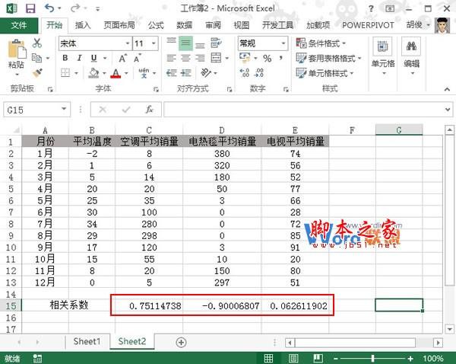Click the Save icon in the quick access toolbar

pos(30,8)
